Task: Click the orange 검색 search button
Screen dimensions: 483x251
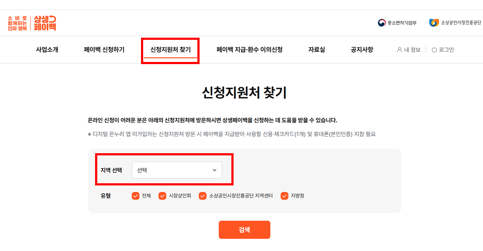Action: click(244, 229)
